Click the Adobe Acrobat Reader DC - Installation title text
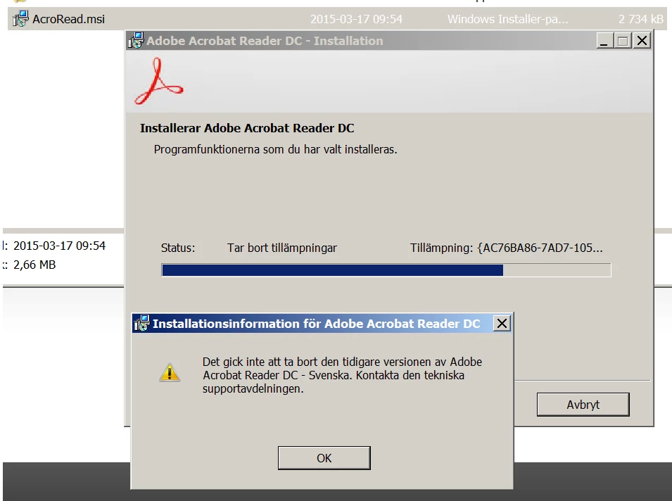Screen dimensions: 672x501 tap(265, 41)
